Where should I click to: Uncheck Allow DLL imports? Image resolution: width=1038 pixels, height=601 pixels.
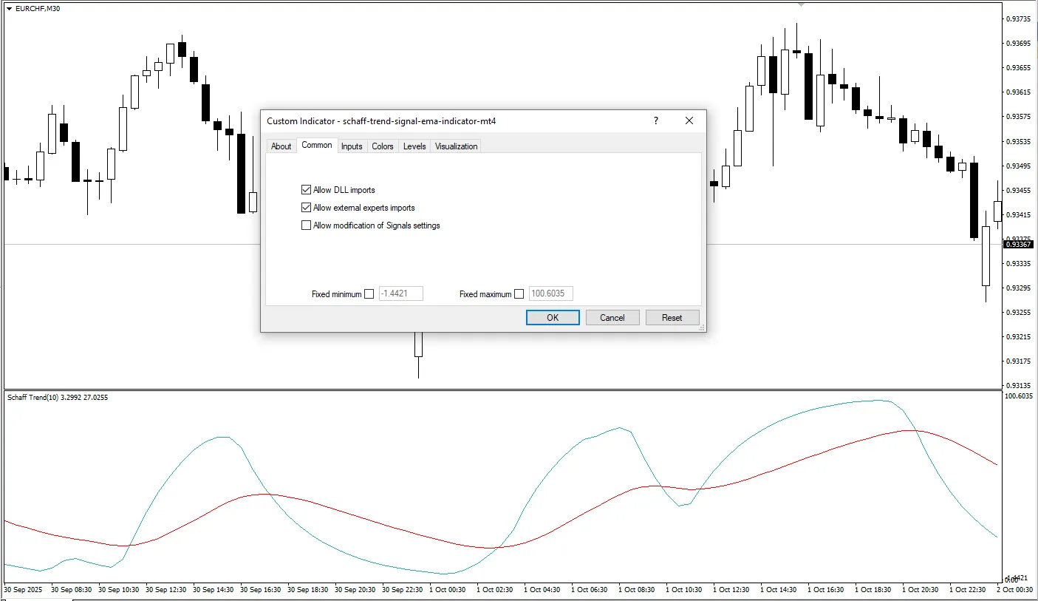coord(306,189)
